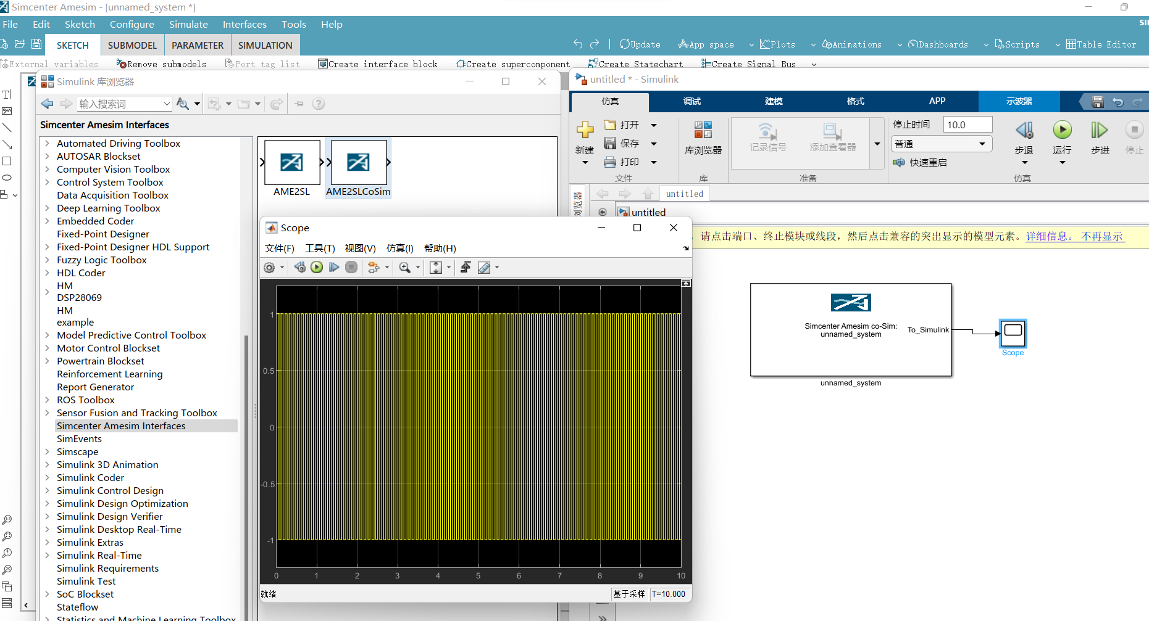
Task: Open dropdown arrow next to 打开
Action: coord(654,125)
